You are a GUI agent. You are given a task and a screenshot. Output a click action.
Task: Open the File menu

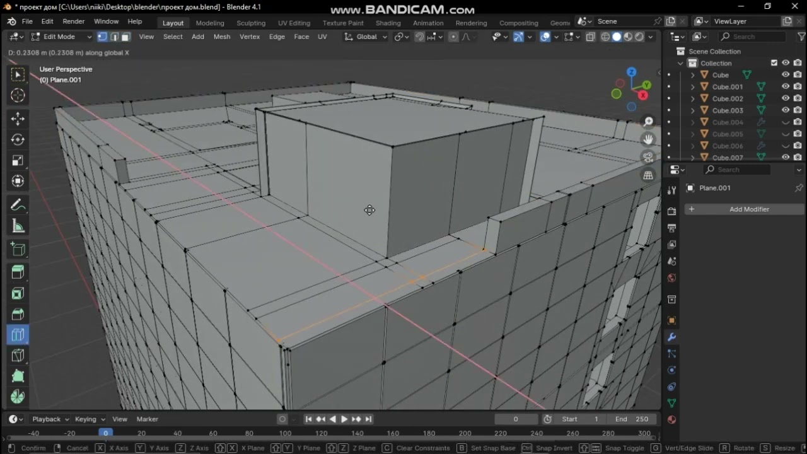click(x=27, y=21)
